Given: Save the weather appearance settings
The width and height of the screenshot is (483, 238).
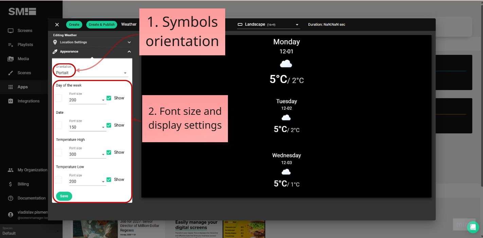Looking at the screenshot, I should coord(64,196).
